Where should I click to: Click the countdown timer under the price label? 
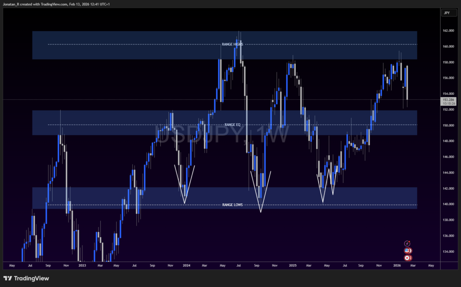(448, 103)
